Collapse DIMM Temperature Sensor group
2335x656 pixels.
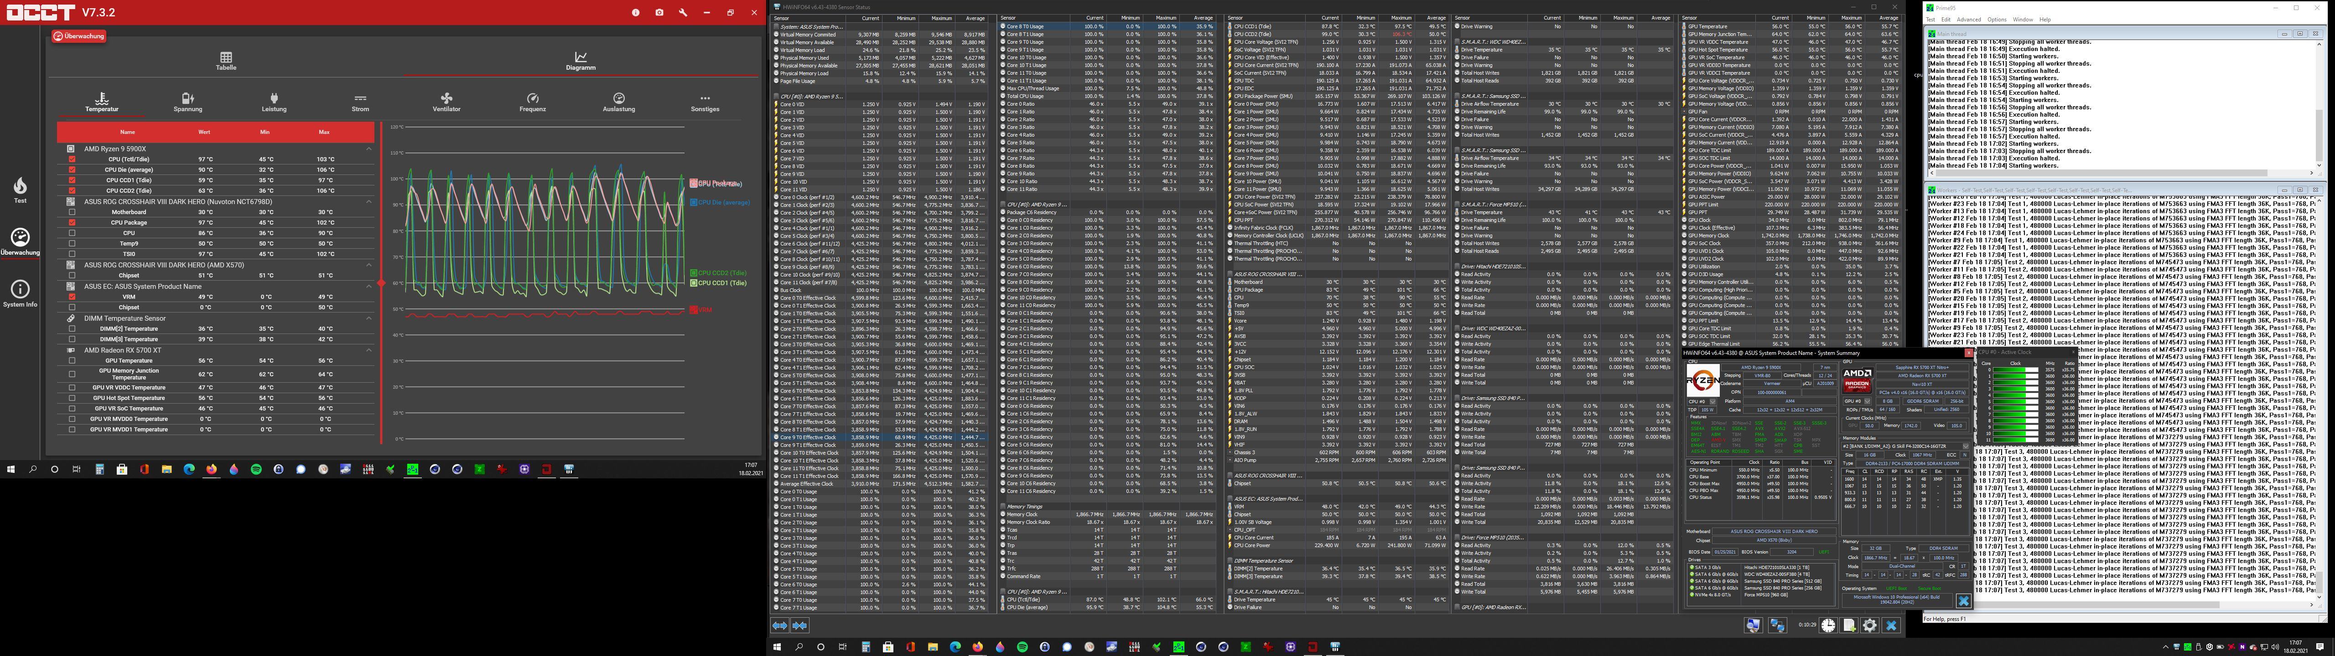(x=369, y=318)
